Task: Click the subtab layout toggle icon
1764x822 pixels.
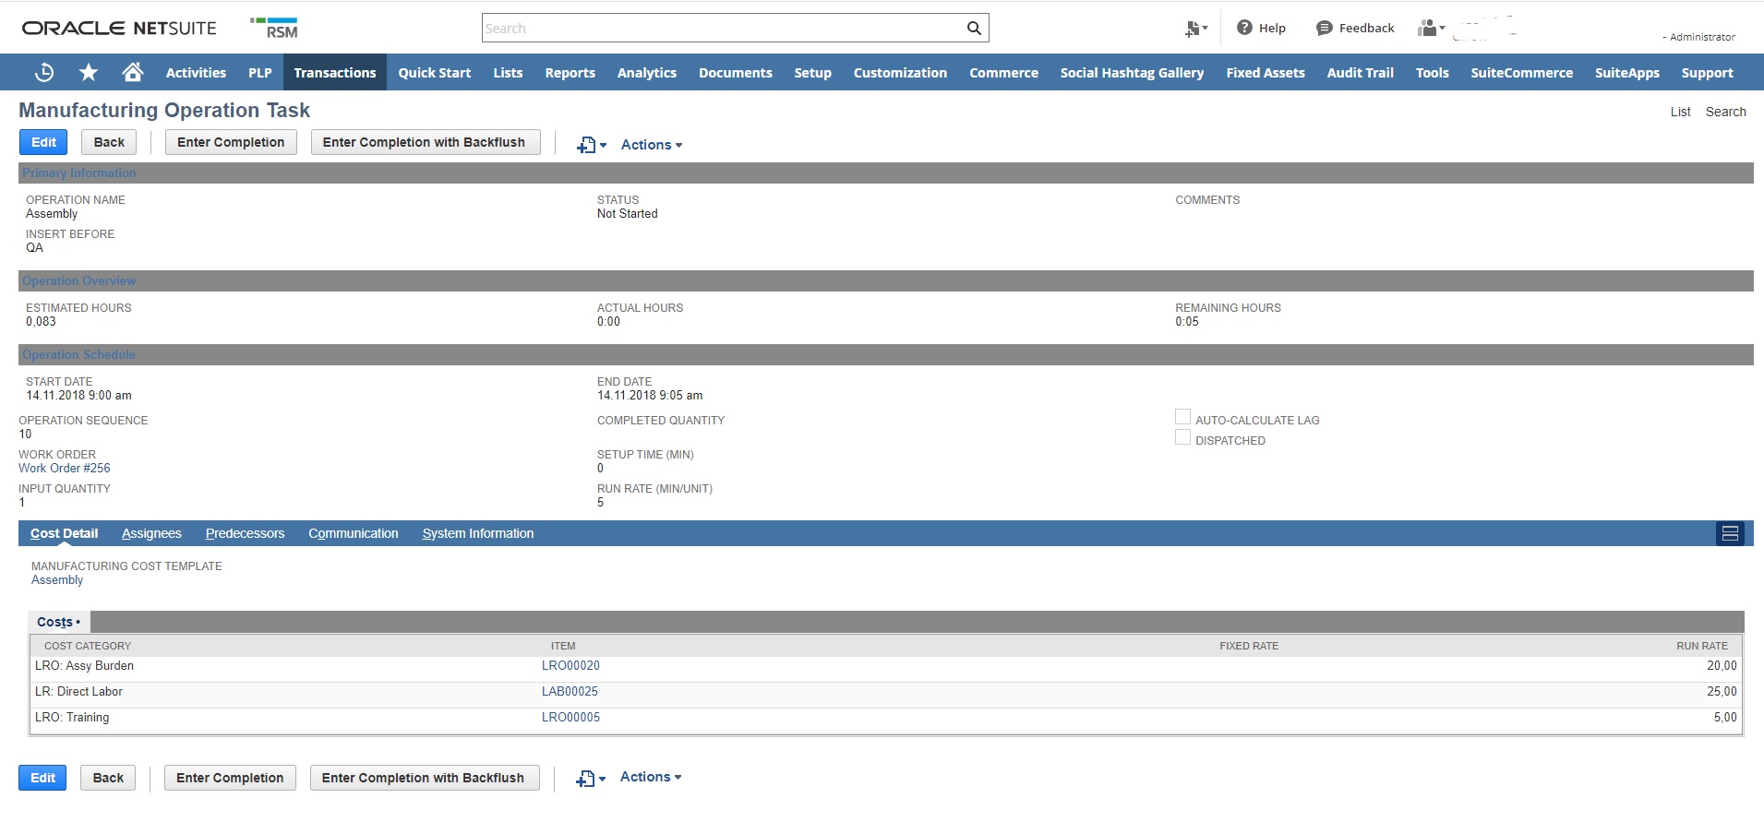Action: pyautogui.click(x=1730, y=533)
